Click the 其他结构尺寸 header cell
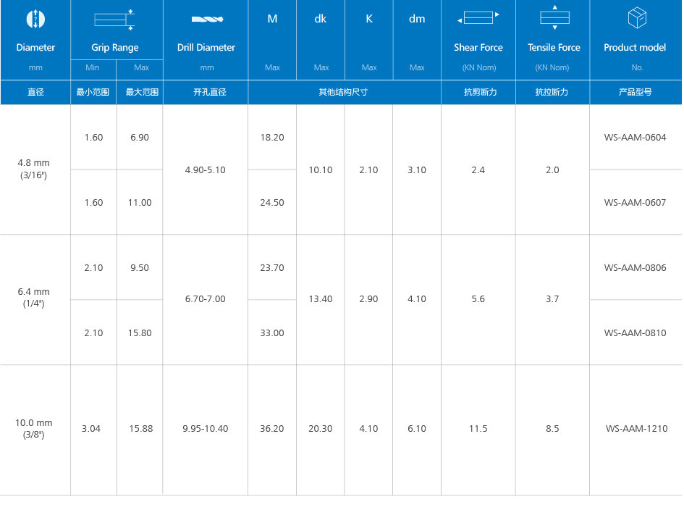 (344, 93)
